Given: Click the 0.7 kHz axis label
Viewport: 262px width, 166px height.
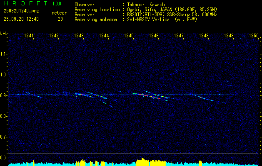Looking at the screenshot, I should (3, 137).
